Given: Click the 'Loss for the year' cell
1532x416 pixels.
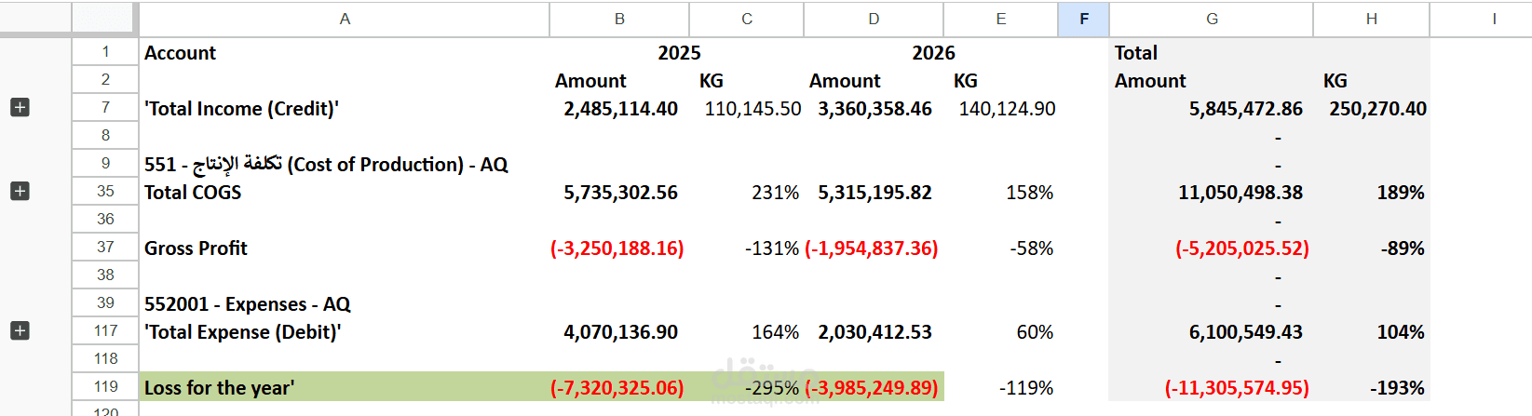Looking at the screenshot, I should (x=345, y=387).
